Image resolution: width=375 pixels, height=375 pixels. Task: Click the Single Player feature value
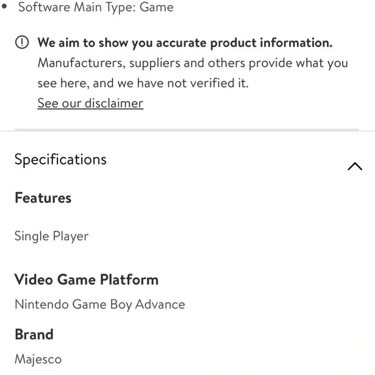click(x=52, y=236)
